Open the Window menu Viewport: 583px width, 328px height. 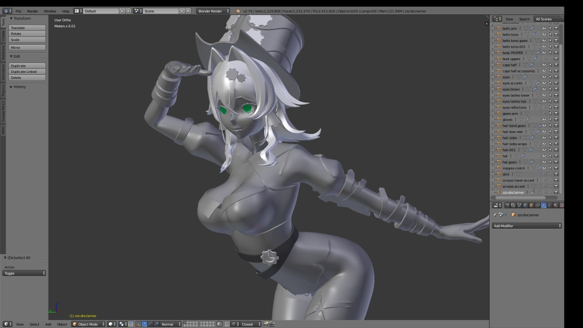click(x=50, y=11)
